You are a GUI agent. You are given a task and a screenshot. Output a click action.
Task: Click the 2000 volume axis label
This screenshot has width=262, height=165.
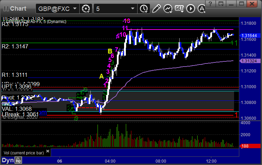pyautogui.click(x=245, y=135)
